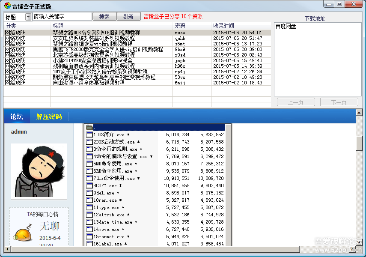Click the file icon for 4命令的编辑与设置.exe
366x257 pixels.
89,156
